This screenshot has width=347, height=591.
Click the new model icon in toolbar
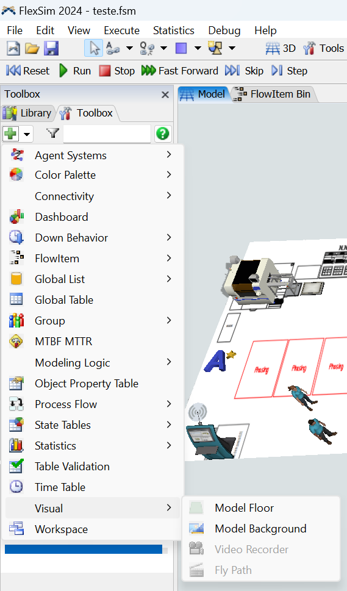pyautogui.click(x=13, y=48)
